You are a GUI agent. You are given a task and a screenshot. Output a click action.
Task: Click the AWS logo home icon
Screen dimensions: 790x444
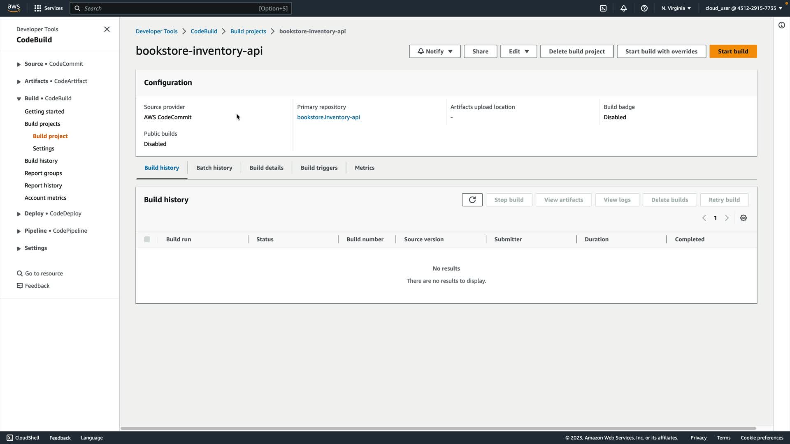[14, 8]
